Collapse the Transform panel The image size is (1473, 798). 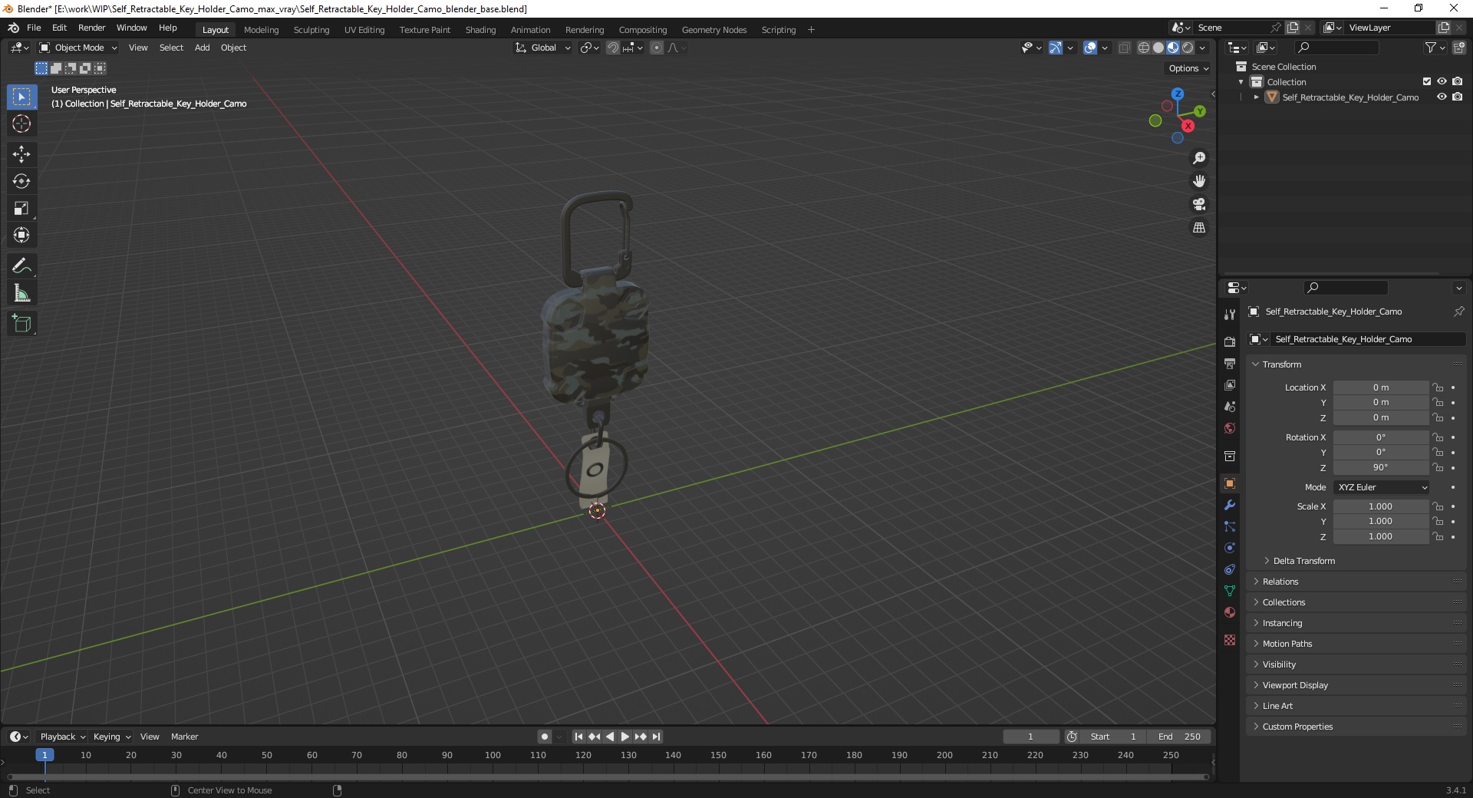[1281, 364]
